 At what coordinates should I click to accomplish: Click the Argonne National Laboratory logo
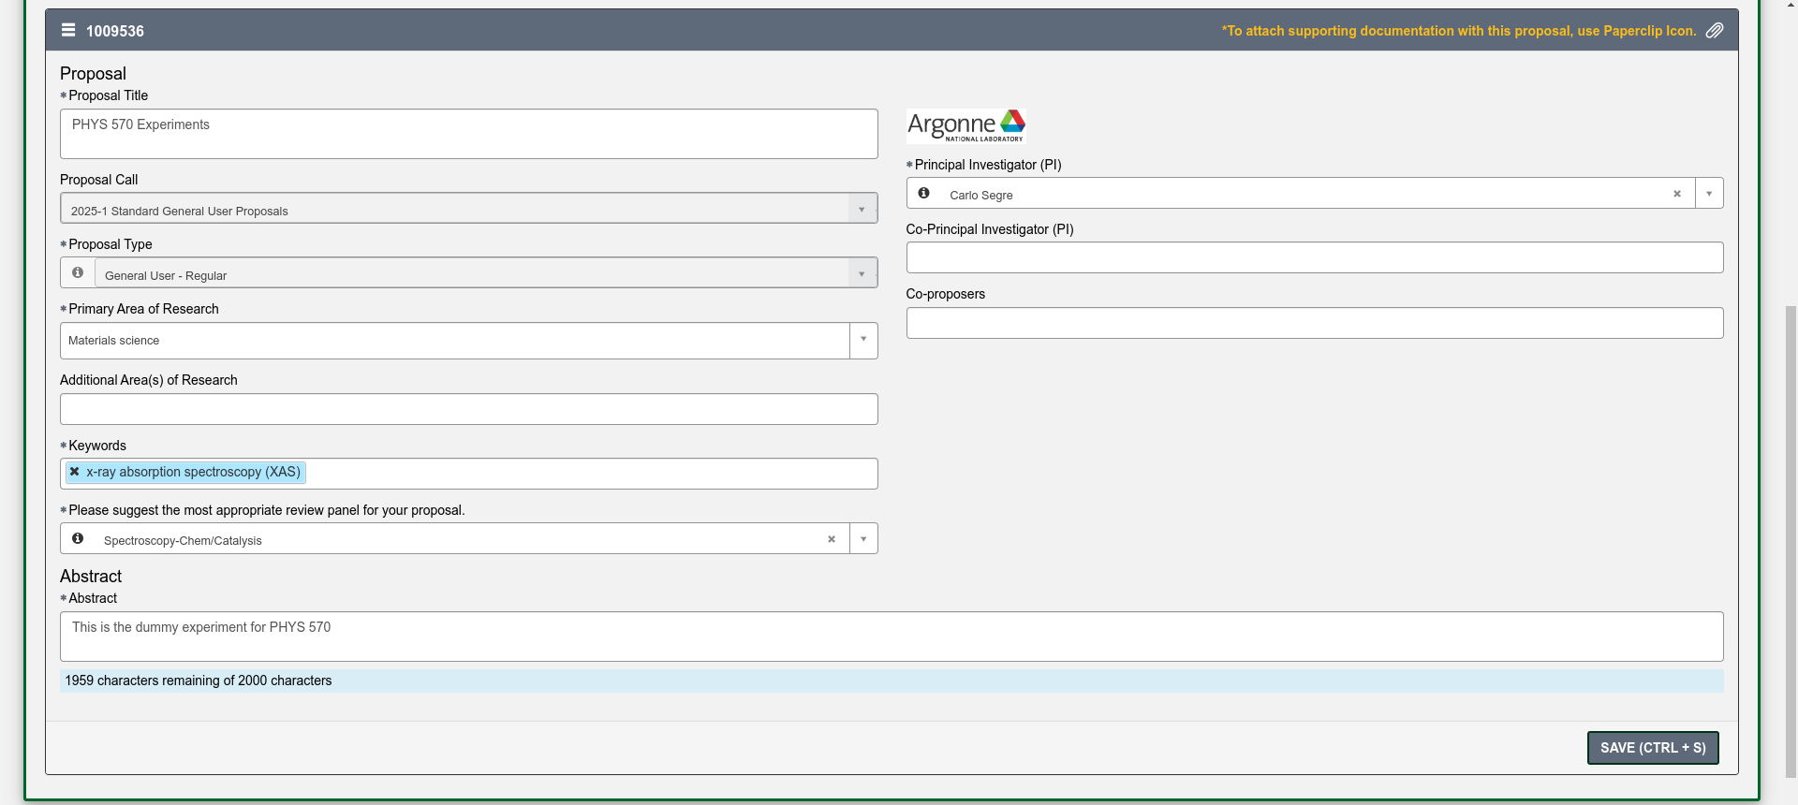pos(965,125)
